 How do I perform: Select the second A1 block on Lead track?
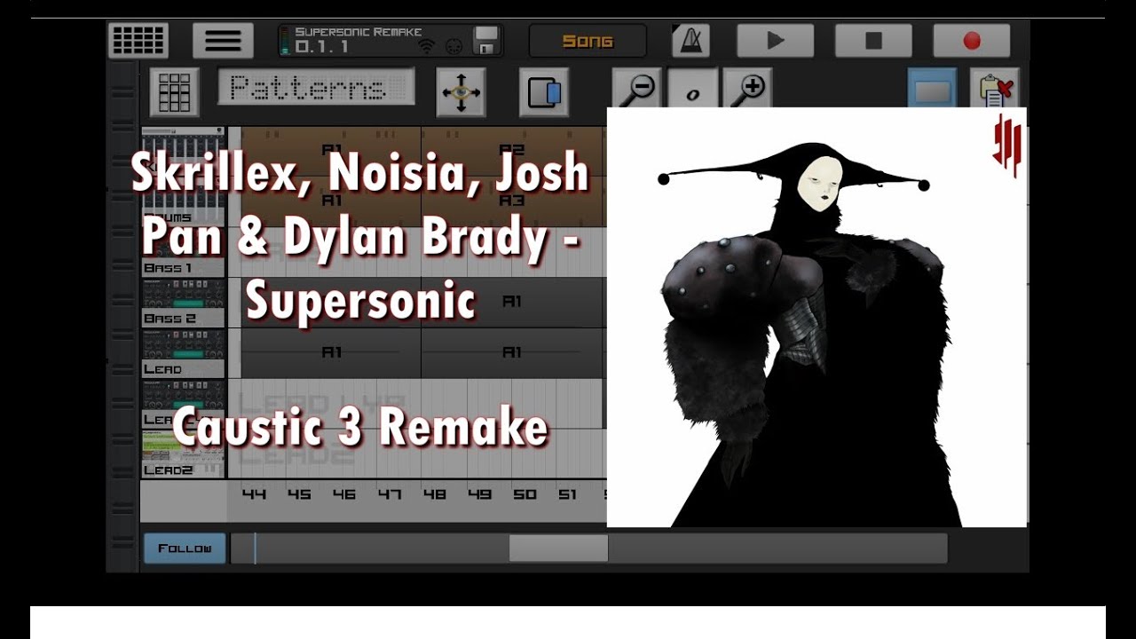click(x=512, y=353)
